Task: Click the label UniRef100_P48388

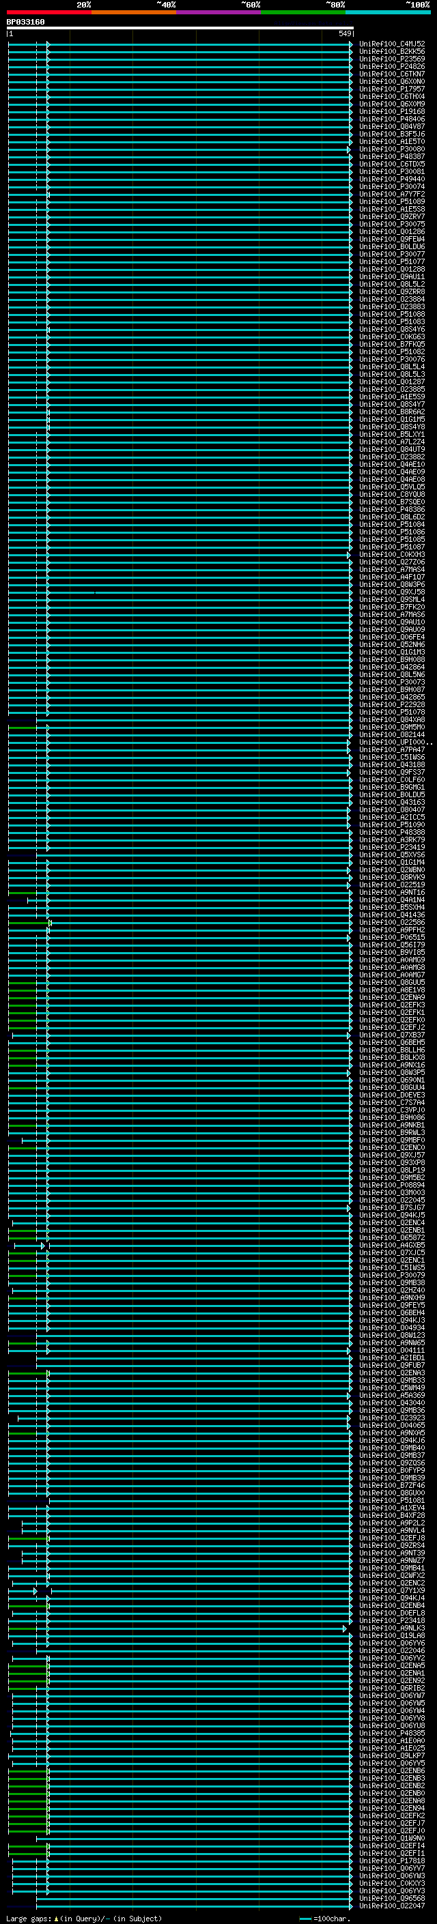Action: click(x=391, y=832)
